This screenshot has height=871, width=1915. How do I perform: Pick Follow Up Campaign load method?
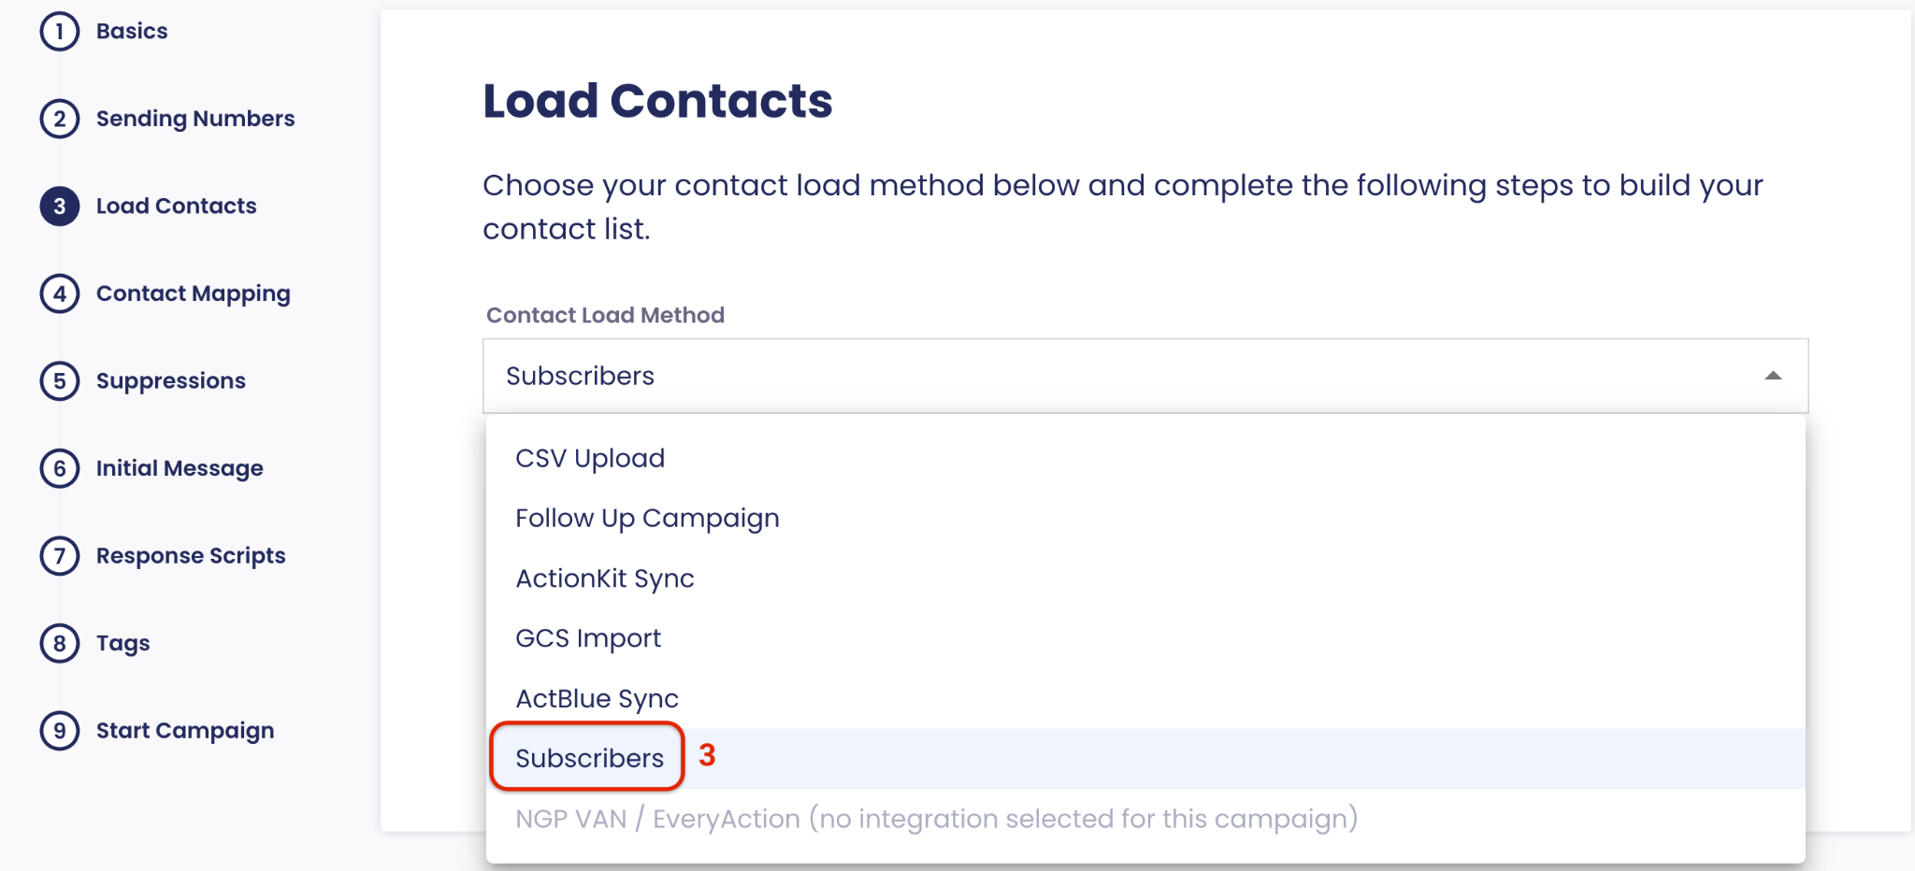pos(647,518)
